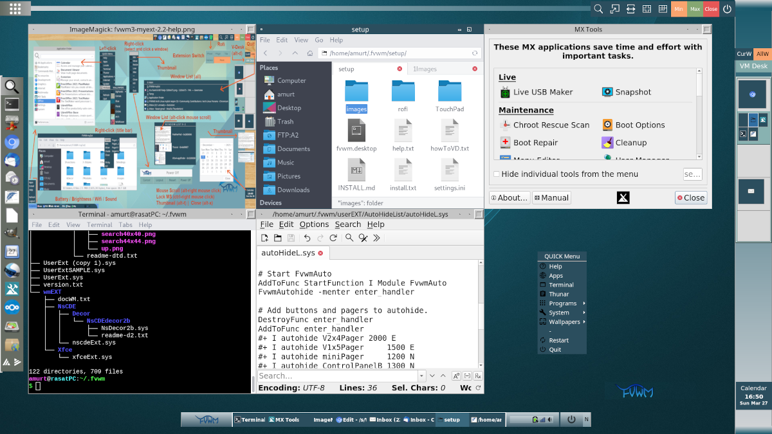This screenshot has height=434, width=772.
Task: Toggle match case button in editor search bar
Action: tap(456, 376)
